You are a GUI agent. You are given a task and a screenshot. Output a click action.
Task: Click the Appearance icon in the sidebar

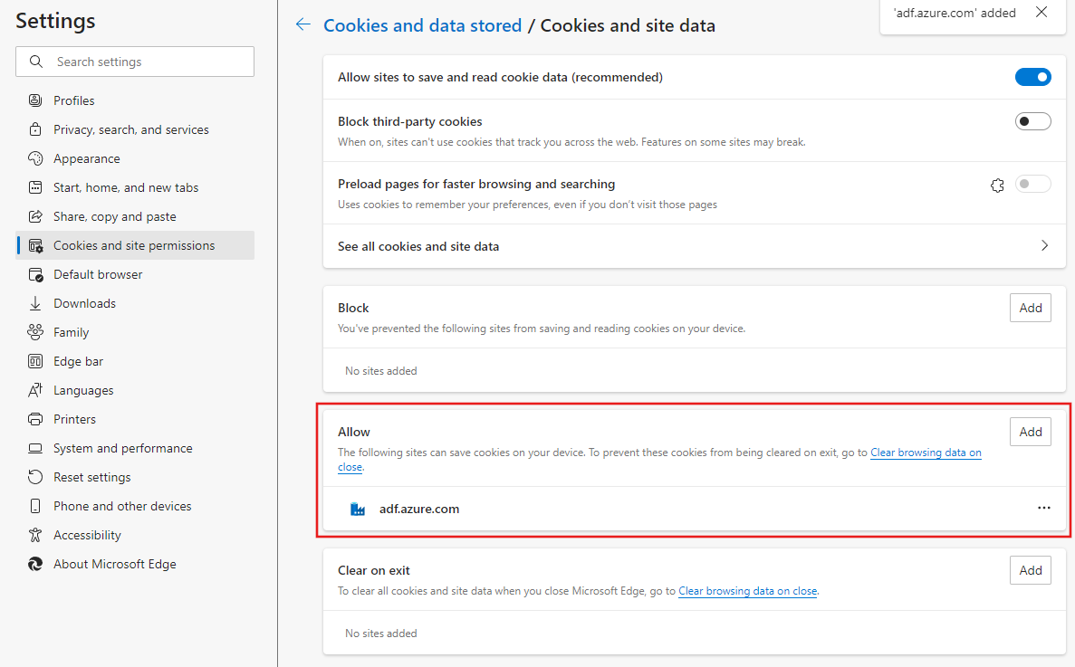coord(35,158)
